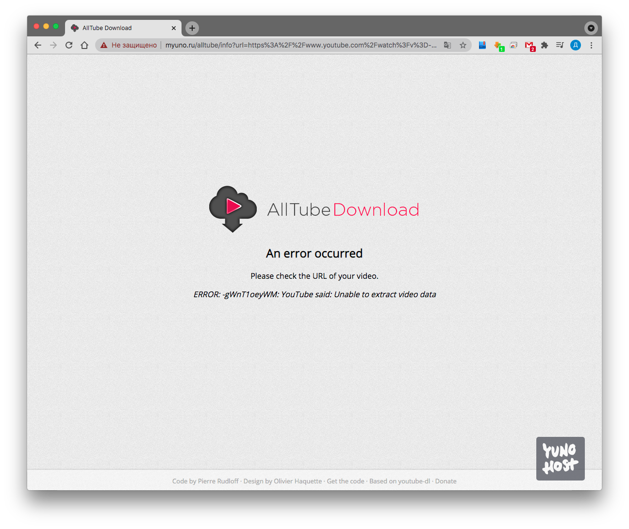Click the ERROR youtube-dl message text
The width and height of the screenshot is (629, 529).
(314, 294)
